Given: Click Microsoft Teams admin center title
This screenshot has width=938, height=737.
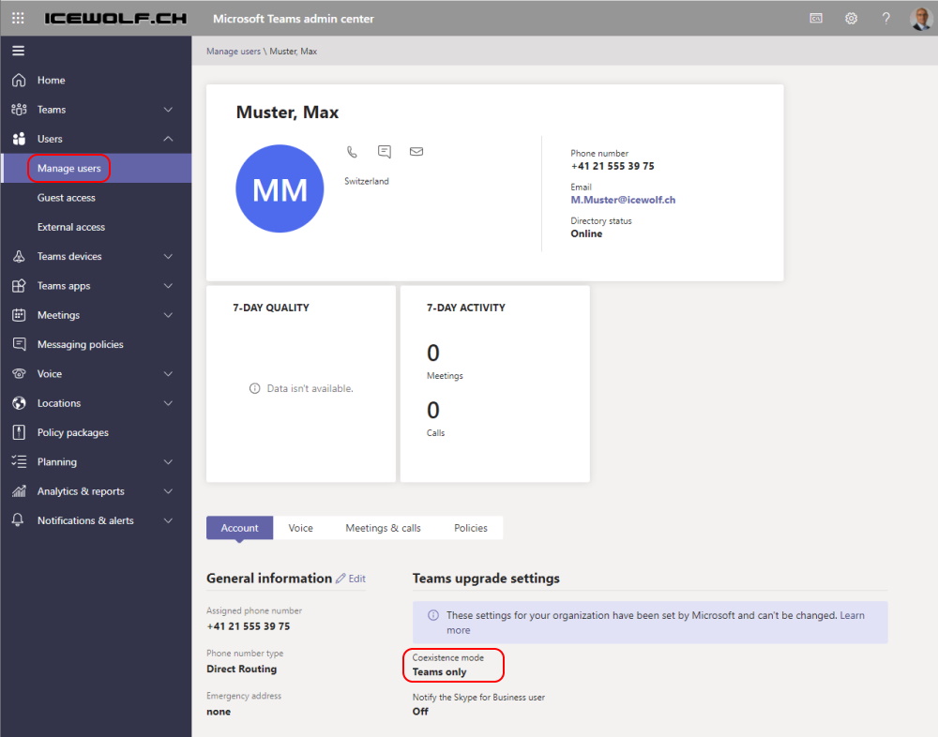Looking at the screenshot, I should tap(293, 19).
